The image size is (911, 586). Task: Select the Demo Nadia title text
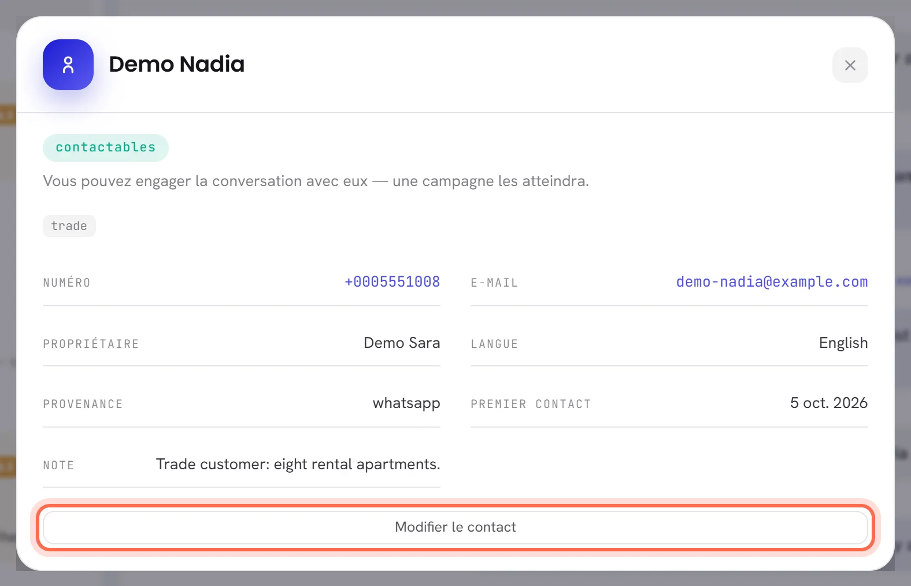click(177, 64)
